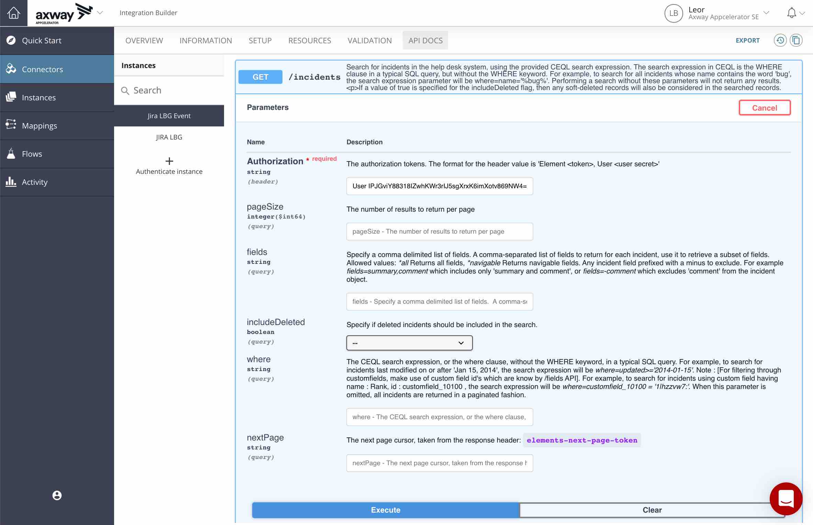Image resolution: width=813 pixels, height=525 pixels.
Task: Click the pageSize input field
Action: [x=439, y=232]
